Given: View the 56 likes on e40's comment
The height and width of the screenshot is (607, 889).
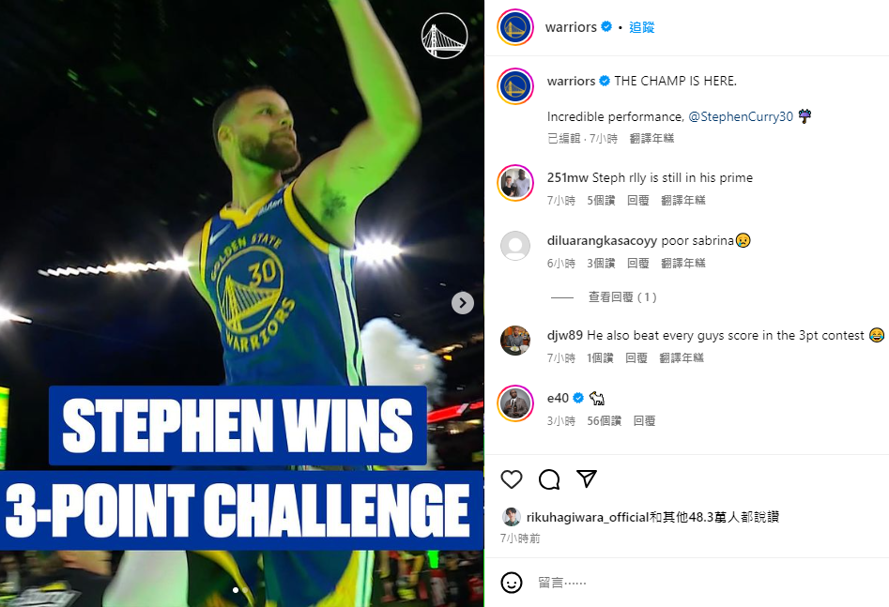Looking at the screenshot, I should click(604, 420).
